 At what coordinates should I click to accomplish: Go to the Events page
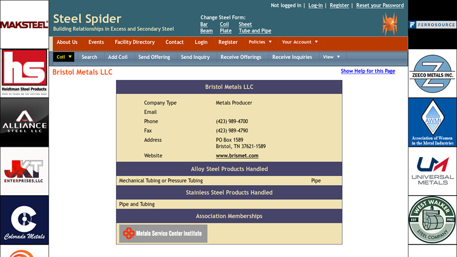pyautogui.click(x=96, y=42)
